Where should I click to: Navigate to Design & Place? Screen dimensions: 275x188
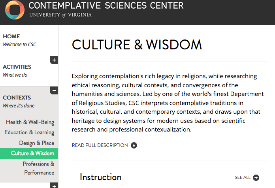(37, 143)
